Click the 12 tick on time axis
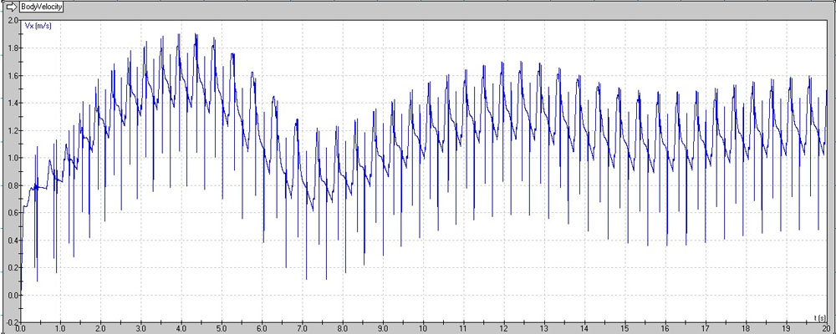The image size is (836, 334). (x=503, y=329)
